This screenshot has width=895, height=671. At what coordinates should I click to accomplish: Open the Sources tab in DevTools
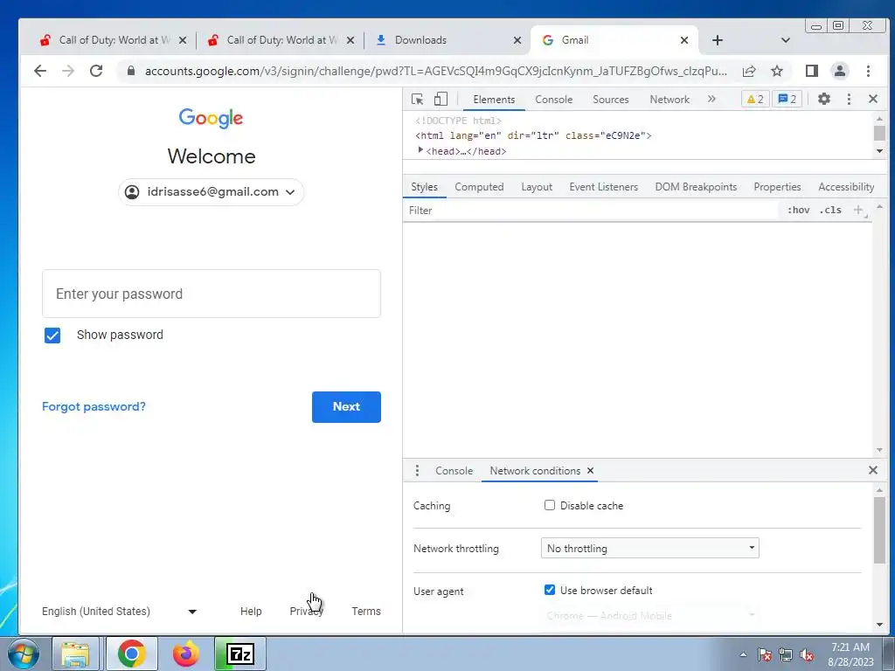(611, 100)
